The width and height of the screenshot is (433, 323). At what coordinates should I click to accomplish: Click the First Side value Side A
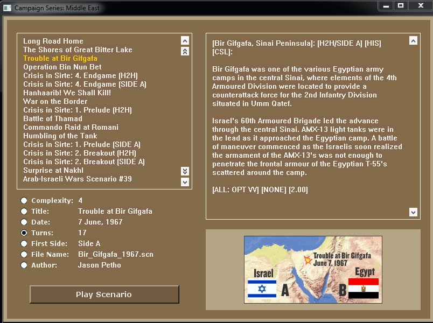pos(89,243)
